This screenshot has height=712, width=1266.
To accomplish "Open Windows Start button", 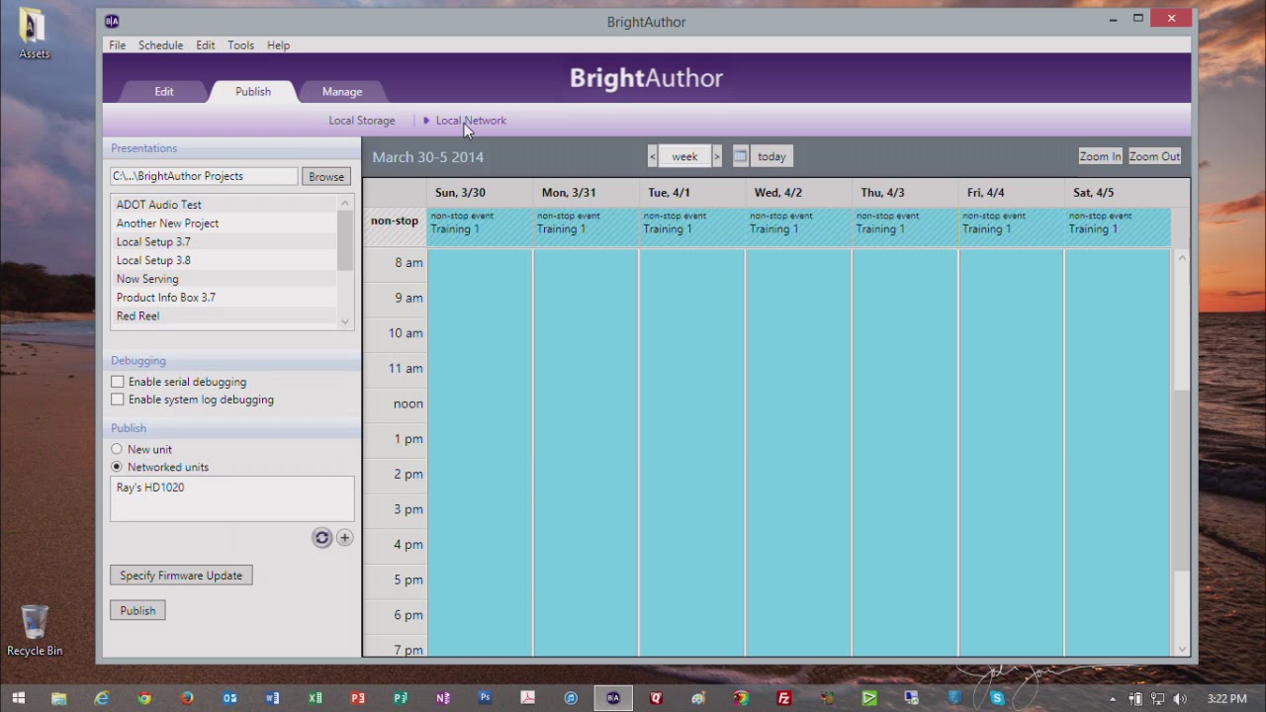I will [18, 698].
